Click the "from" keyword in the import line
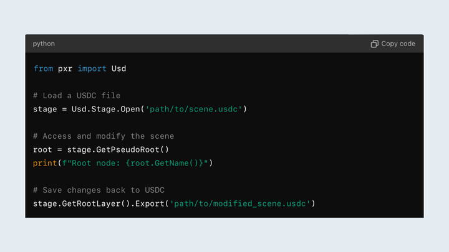This screenshot has width=449, height=252. 43,68
